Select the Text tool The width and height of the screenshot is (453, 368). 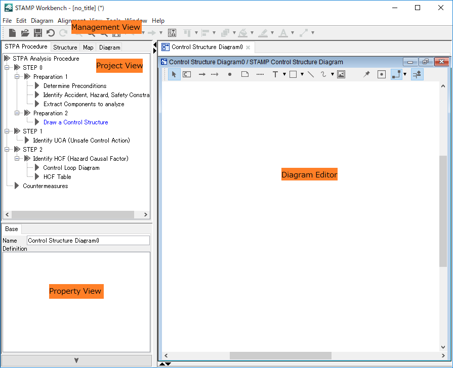(275, 74)
